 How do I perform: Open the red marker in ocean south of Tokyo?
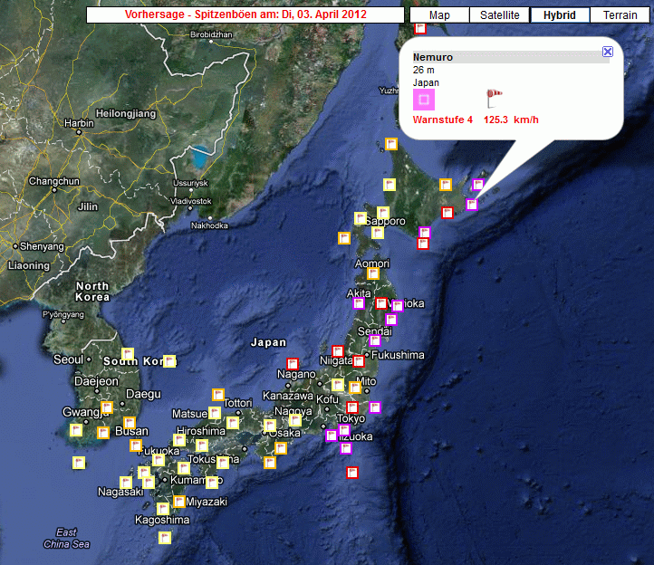click(x=352, y=473)
